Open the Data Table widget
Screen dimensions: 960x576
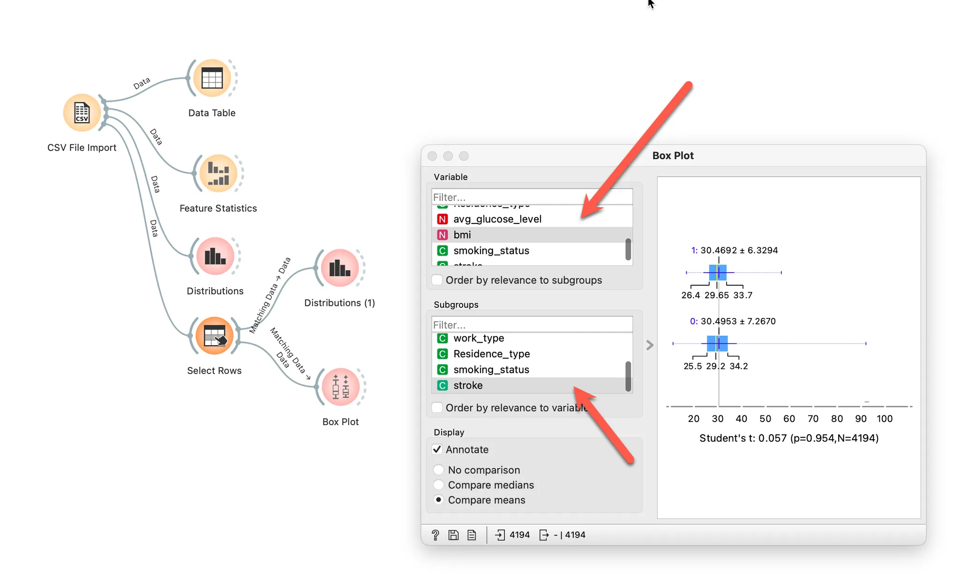coord(212,78)
